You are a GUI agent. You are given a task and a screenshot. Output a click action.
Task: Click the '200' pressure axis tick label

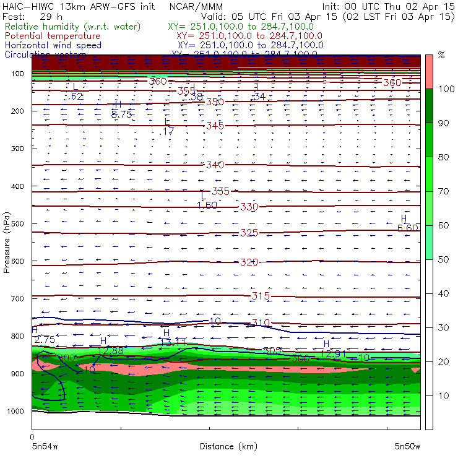(x=17, y=111)
